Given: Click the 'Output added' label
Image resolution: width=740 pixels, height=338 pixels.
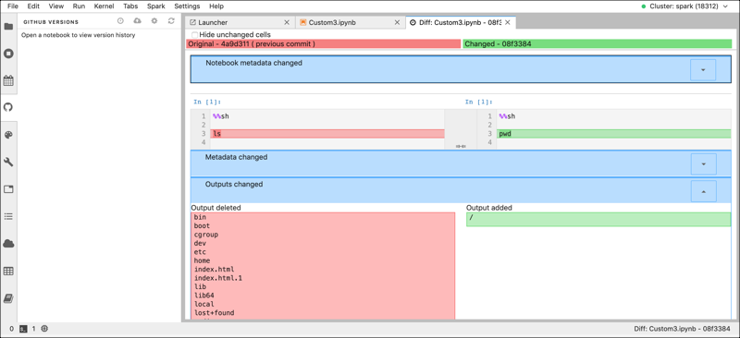Looking at the screenshot, I should 489,208.
